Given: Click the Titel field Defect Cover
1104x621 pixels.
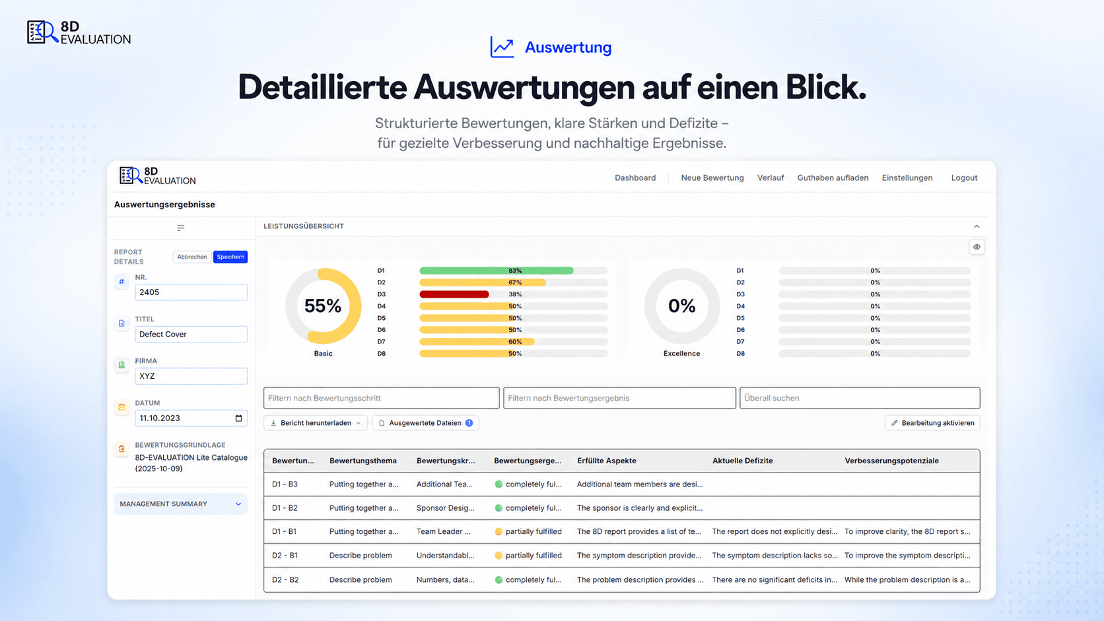Looking at the screenshot, I should point(191,334).
